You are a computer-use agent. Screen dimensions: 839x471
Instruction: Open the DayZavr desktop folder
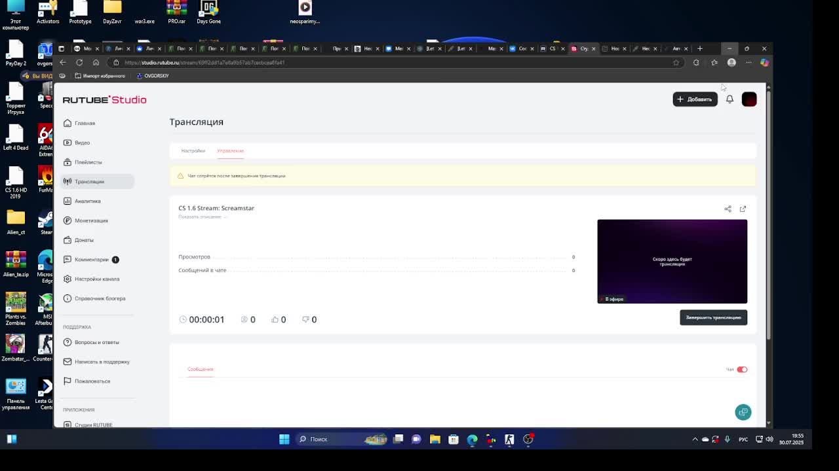(x=112, y=13)
